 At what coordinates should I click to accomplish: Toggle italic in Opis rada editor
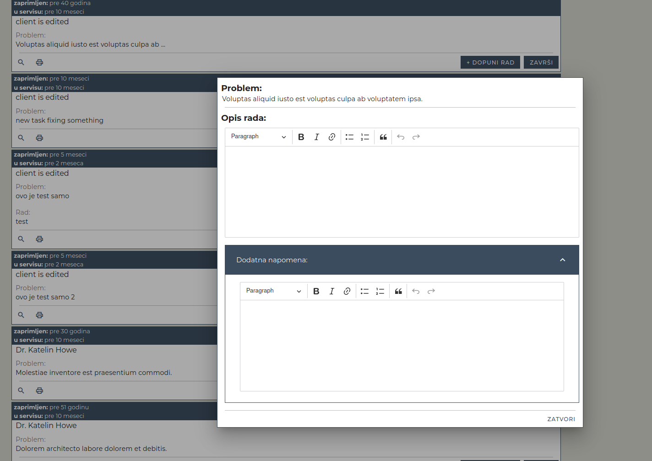coord(316,137)
